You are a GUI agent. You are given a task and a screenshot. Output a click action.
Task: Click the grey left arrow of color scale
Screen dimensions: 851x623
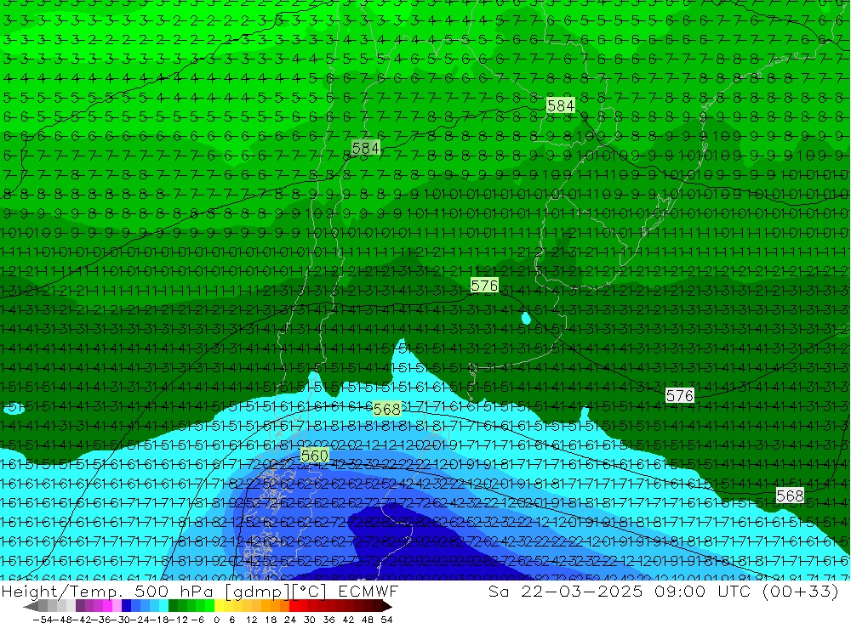pyautogui.click(x=31, y=606)
